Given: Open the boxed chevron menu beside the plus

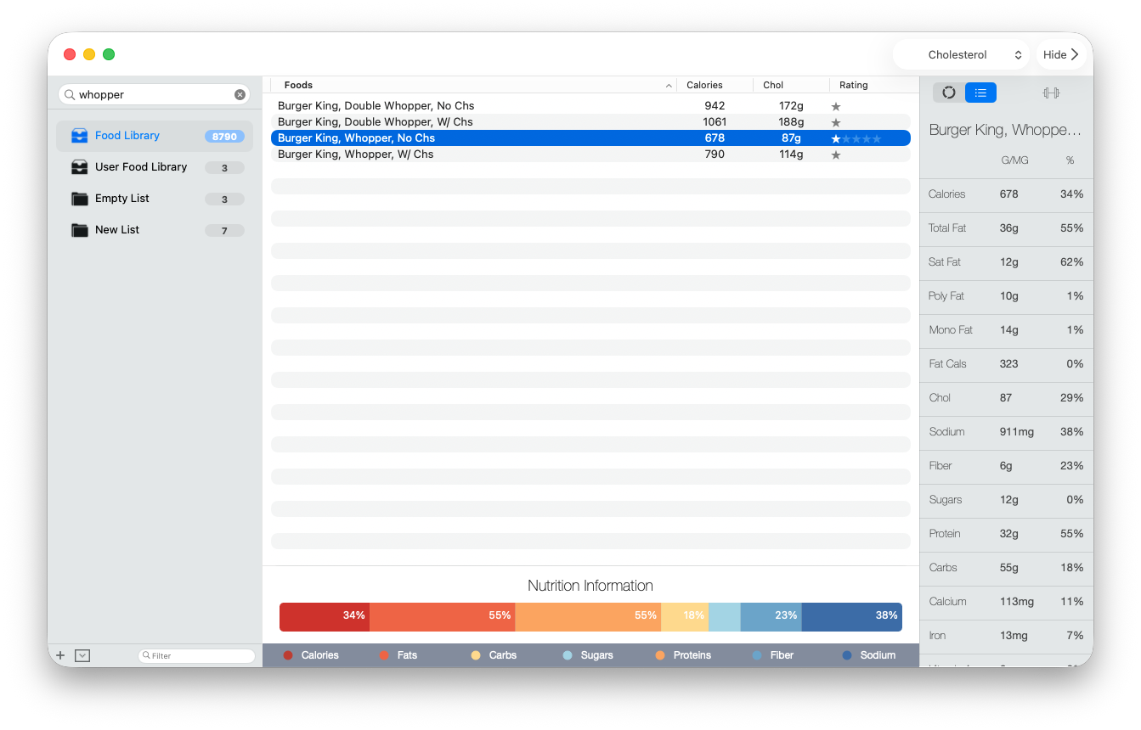Looking at the screenshot, I should pos(82,655).
